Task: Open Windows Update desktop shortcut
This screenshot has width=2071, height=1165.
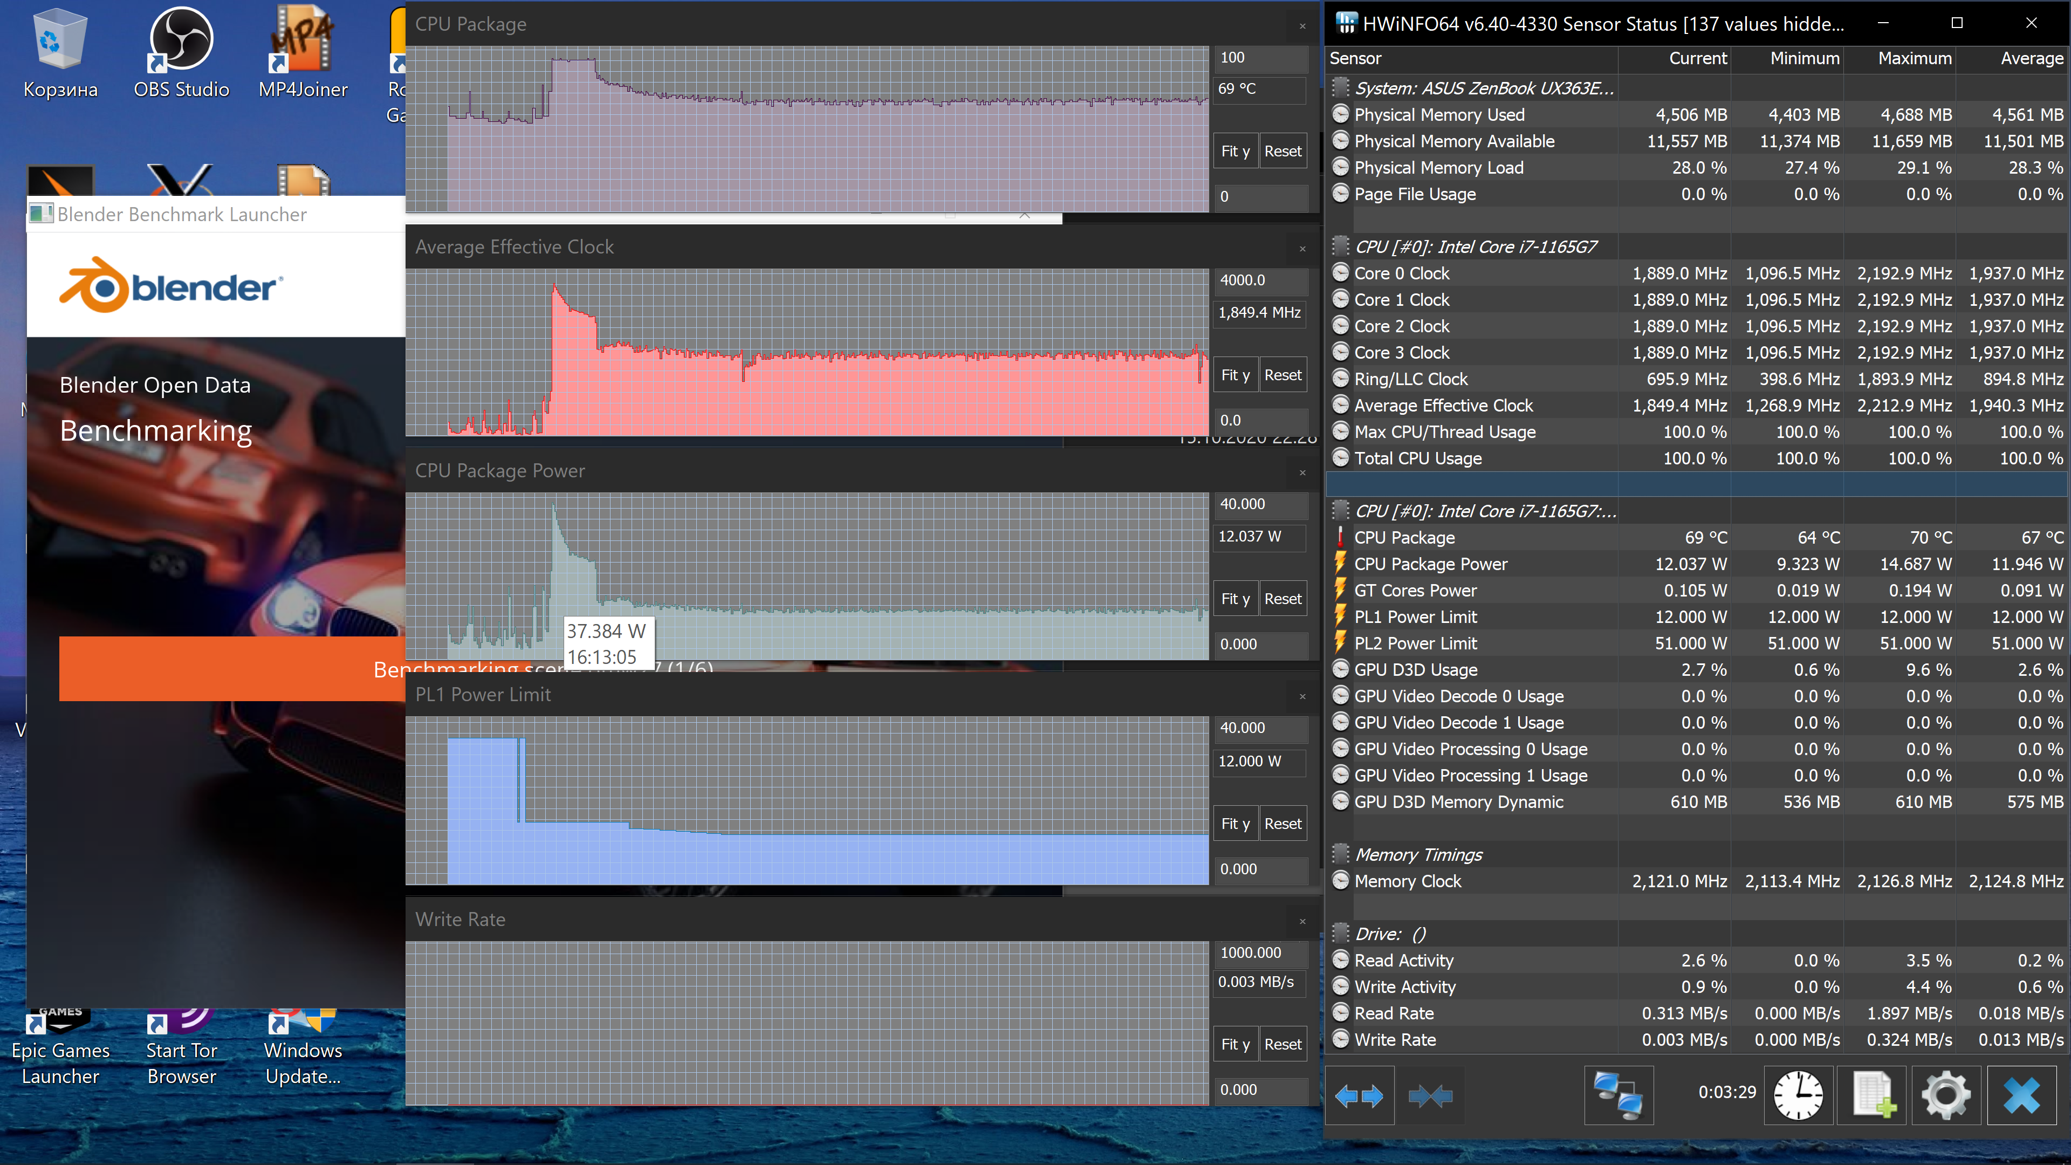Action: tap(303, 1047)
